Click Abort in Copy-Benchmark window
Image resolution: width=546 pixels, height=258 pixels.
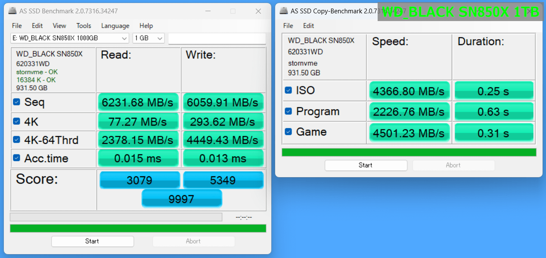pos(453,165)
